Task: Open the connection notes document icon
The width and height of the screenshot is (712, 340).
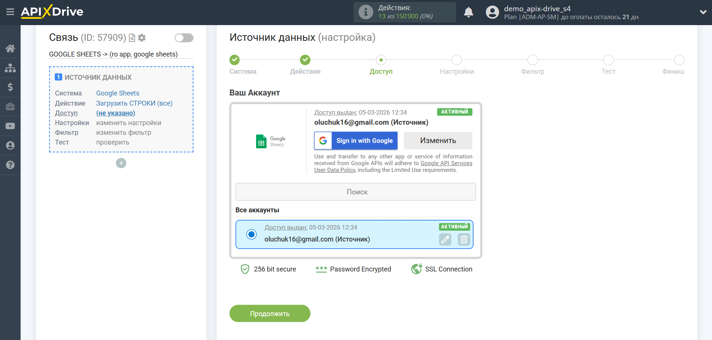Action: tap(132, 38)
